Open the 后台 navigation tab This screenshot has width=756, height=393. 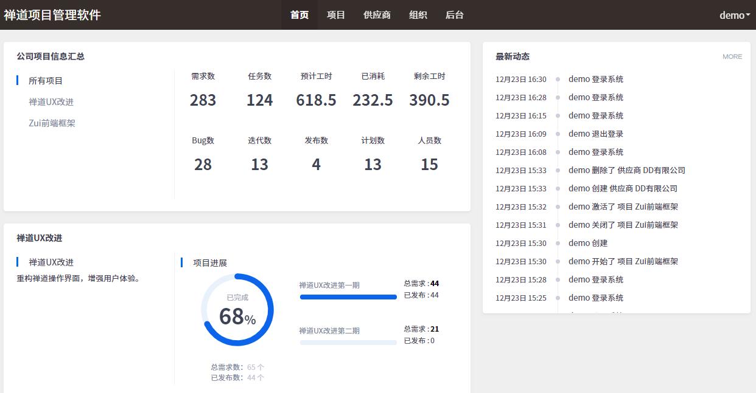[455, 15]
